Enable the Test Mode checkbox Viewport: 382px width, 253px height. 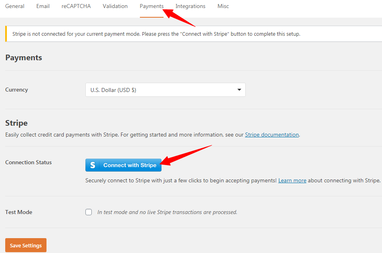tap(89, 212)
